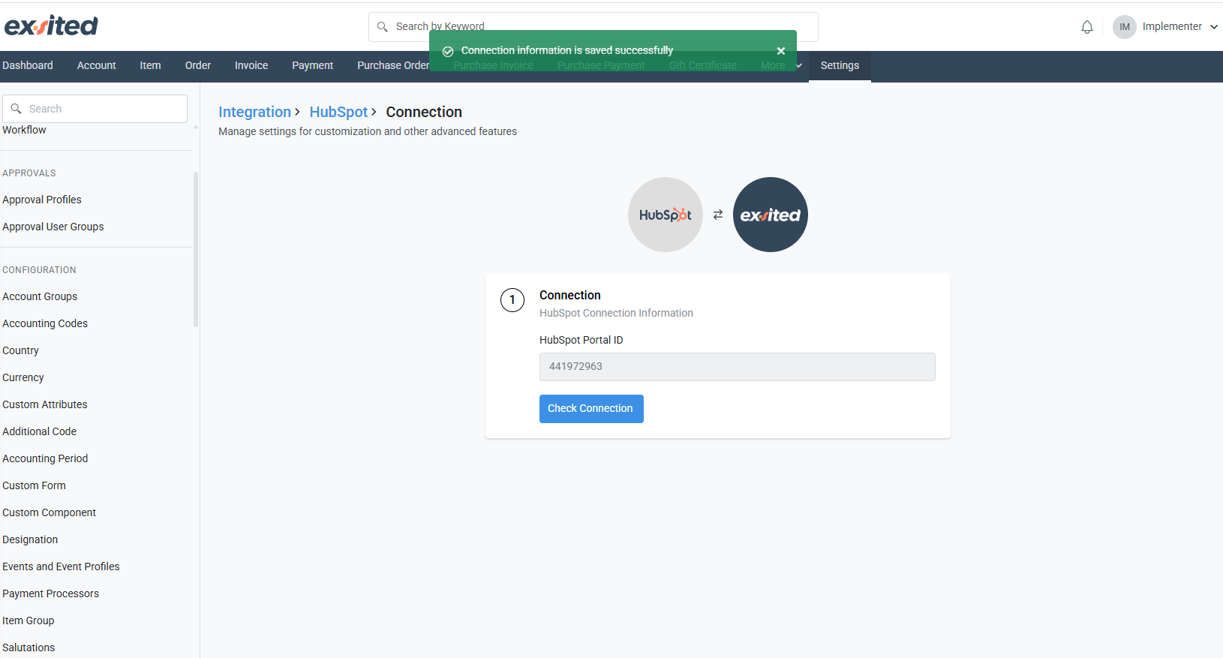Focus the sidebar Search input
1223x658 pixels.
pyautogui.click(x=95, y=109)
